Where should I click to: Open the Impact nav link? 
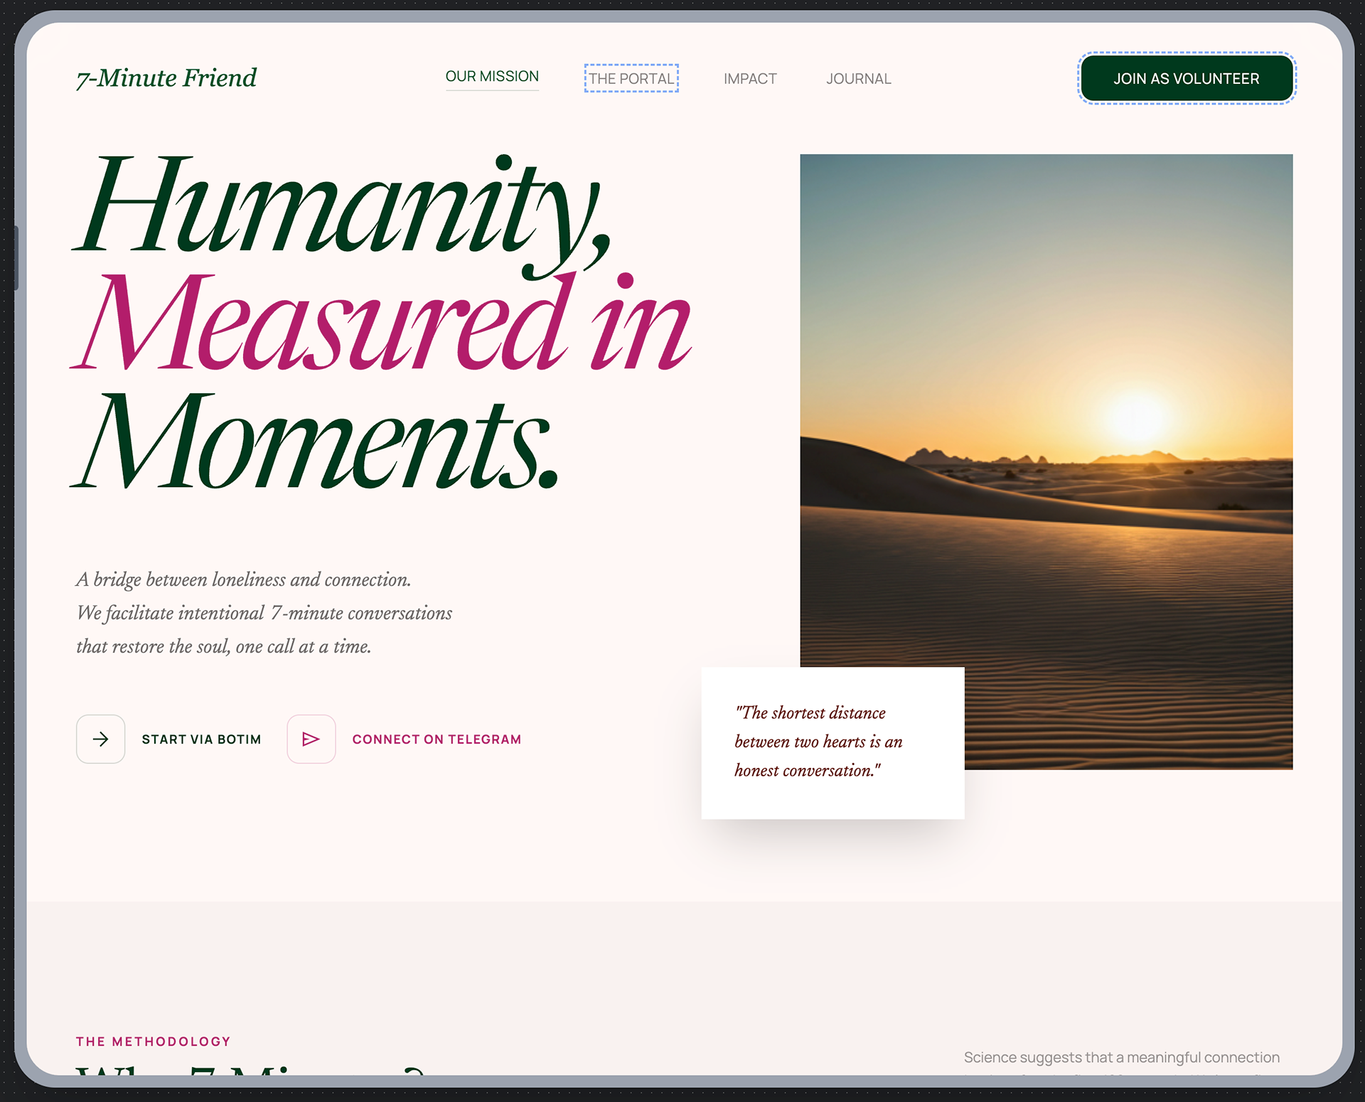[x=750, y=78]
